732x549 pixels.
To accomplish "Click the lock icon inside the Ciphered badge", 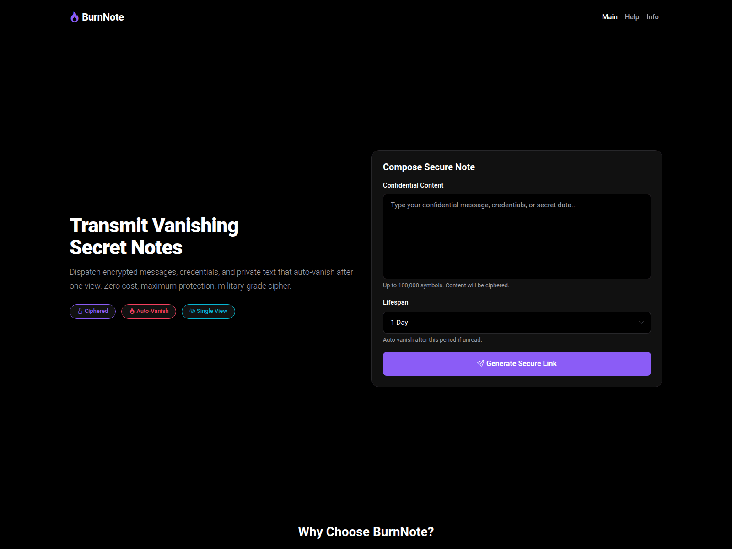I will pos(79,311).
